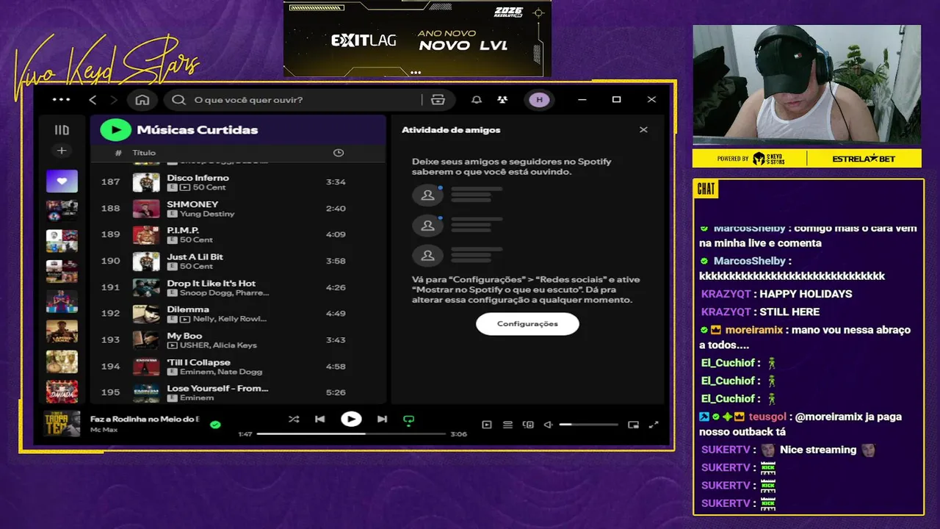
Task: Skip to the next track
Action: [382, 420]
